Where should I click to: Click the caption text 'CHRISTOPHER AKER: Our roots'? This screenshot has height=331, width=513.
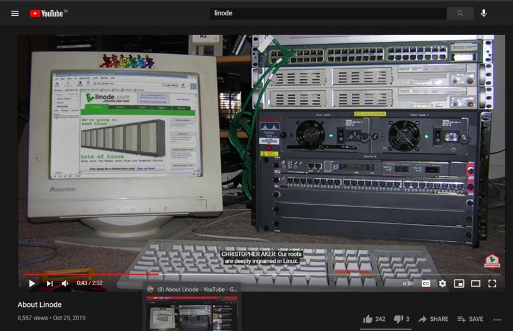[262, 254]
